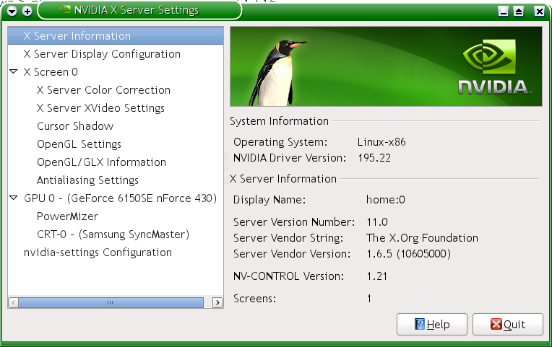Open OpenGL Settings page
This screenshot has width=552, height=347.
[79, 144]
